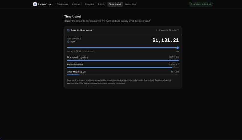Open the Invoices tab
The height and width of the screenshot is (140, 242).
pyautogui.click(x=76, y=4)
